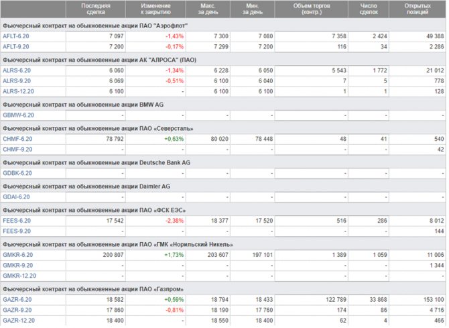Open the FEES-6.20 contract link

pos(16,220)
